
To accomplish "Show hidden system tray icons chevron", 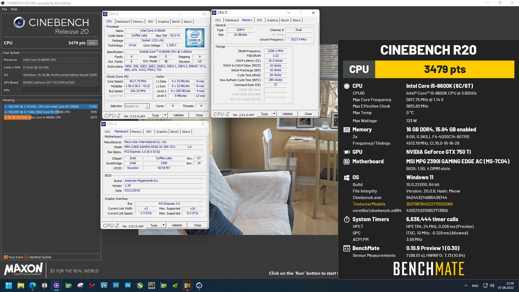I will (x=466, y=286).
